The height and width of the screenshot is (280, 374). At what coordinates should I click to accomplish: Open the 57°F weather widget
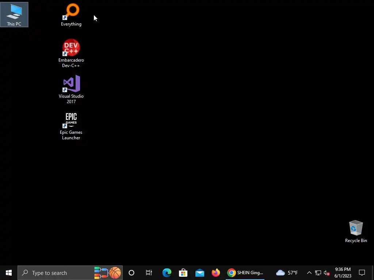pyautogui.click(x=287, y=273)
